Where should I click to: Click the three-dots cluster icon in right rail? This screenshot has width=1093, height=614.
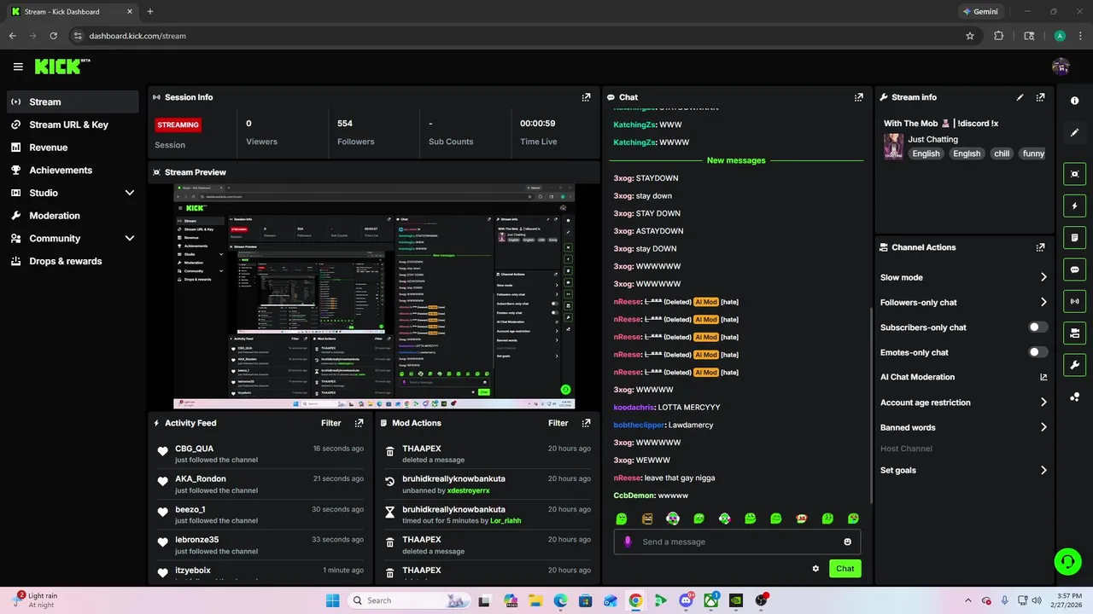point(1074,397)
